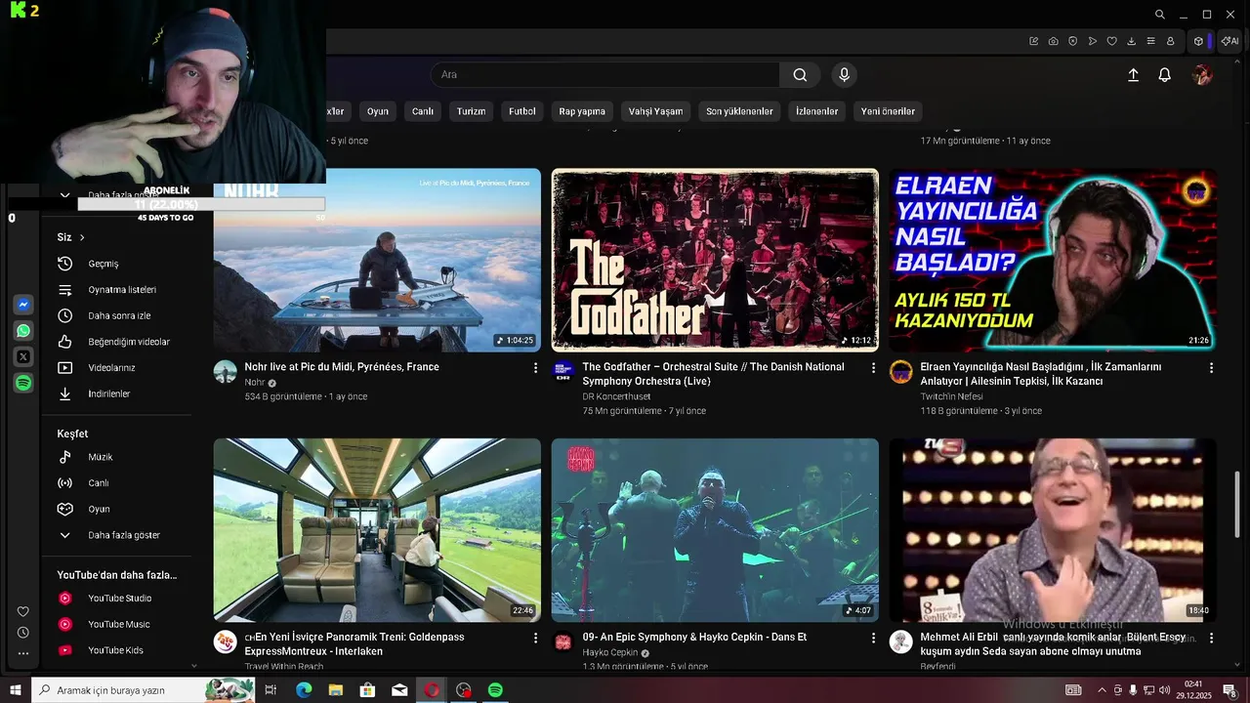The image size is (1250, 703).
Task: Click the YouTube search magnifier button
Action: tap(800, 75)
